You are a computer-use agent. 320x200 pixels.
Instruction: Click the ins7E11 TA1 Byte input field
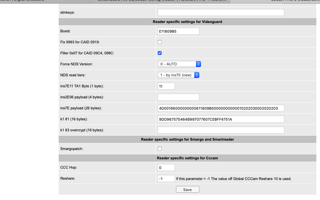[x=166, y=86]
